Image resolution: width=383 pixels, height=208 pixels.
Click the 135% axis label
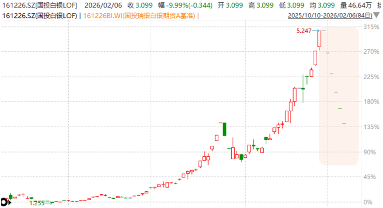point(371,127)
